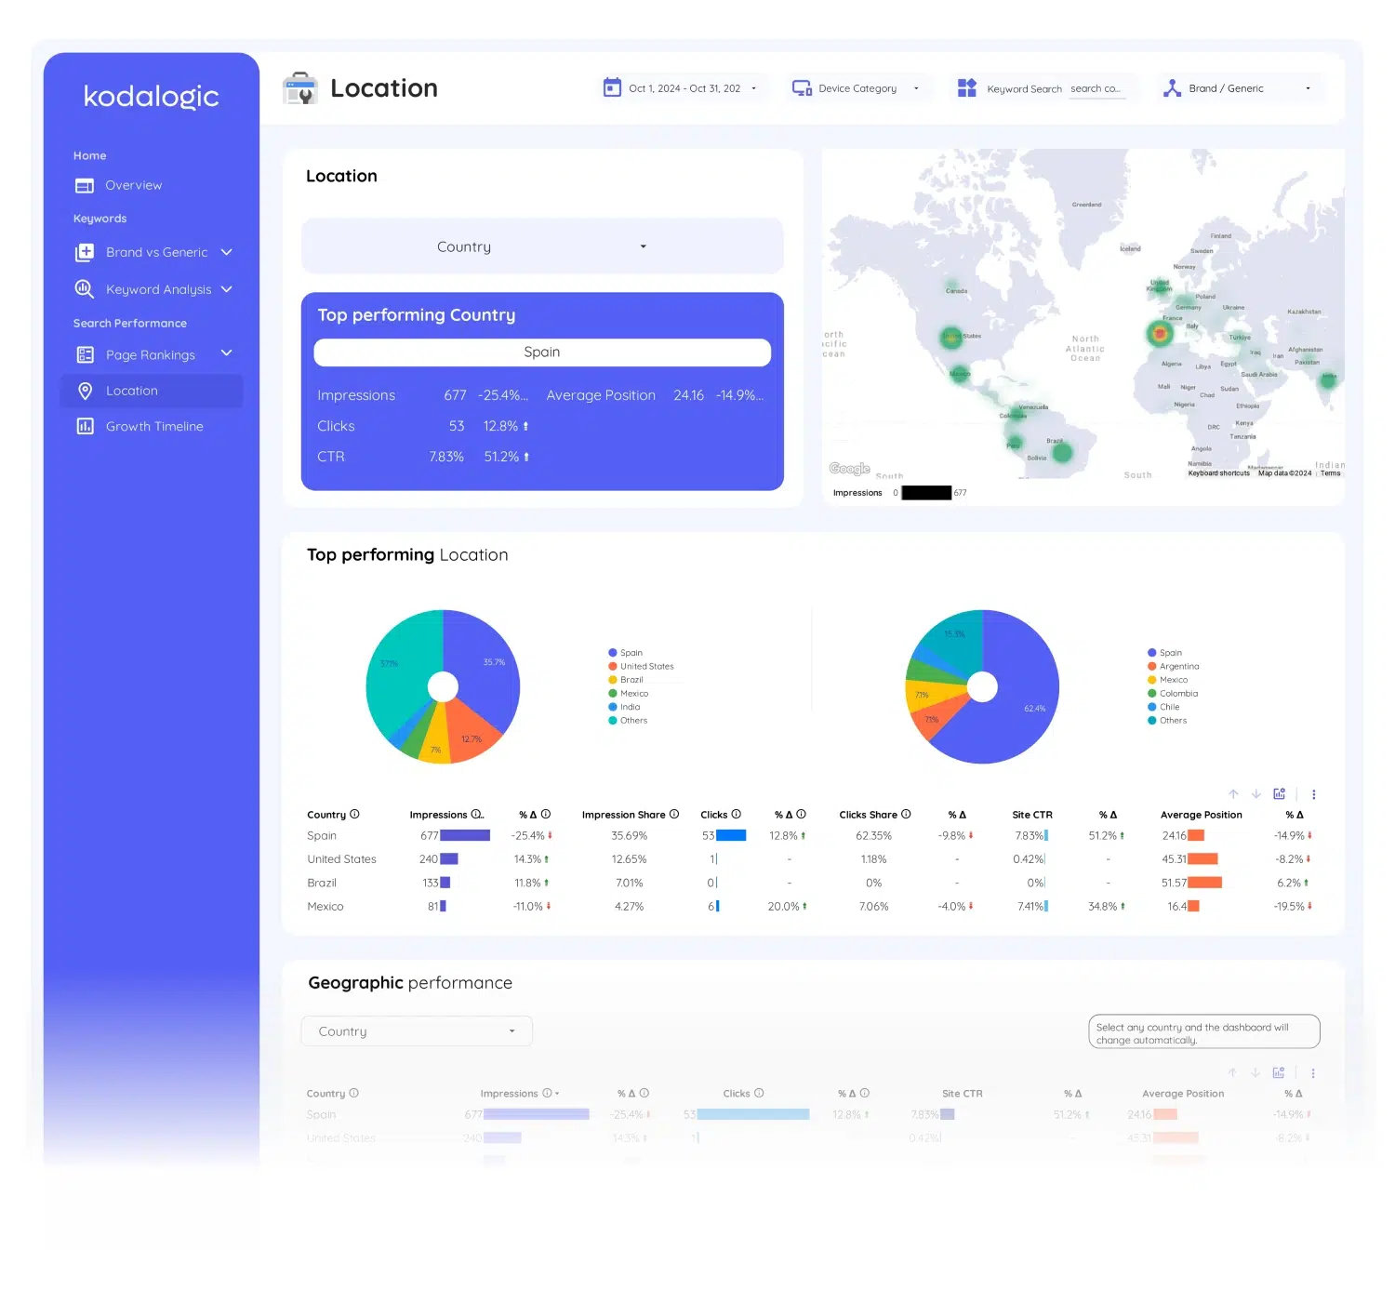Click the Spain top country pill
The image size is (1395, 1303).
pos(542,352)
